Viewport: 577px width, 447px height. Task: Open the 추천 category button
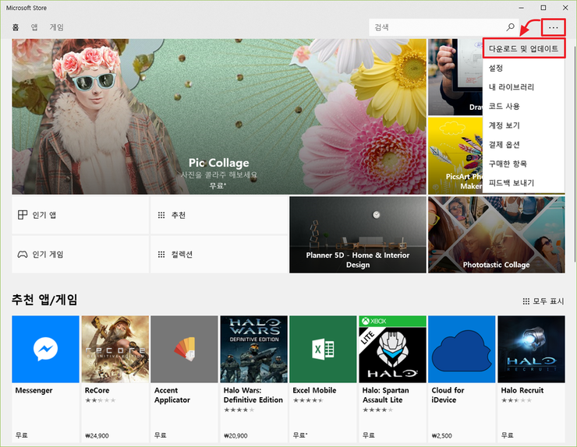219,215
